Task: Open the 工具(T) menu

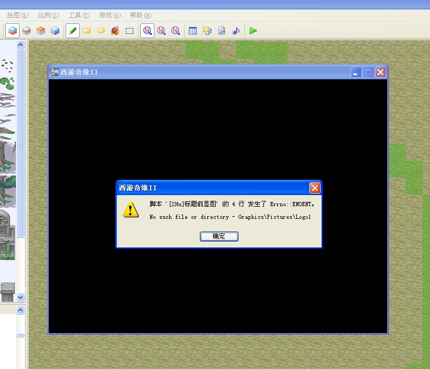Action: pos(79,15)
